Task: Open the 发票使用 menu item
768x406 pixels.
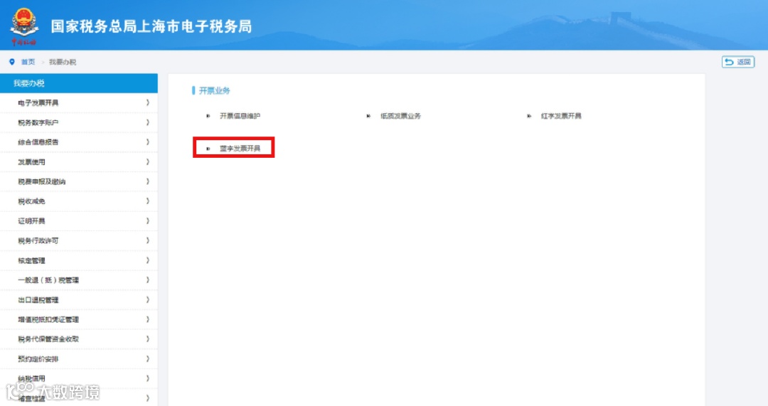Action: (x=79, y=161)
